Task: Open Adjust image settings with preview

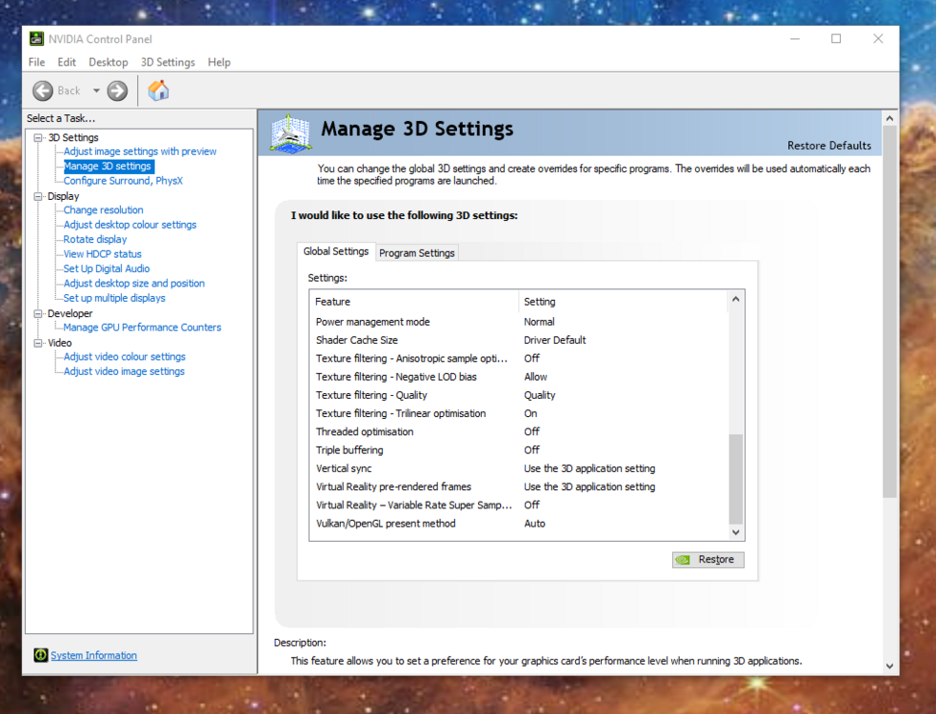Action: click(140, 151)
